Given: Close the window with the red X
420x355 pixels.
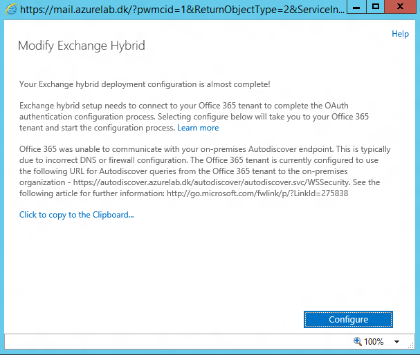Looking at the screenshot, I should tap(400, 7).
